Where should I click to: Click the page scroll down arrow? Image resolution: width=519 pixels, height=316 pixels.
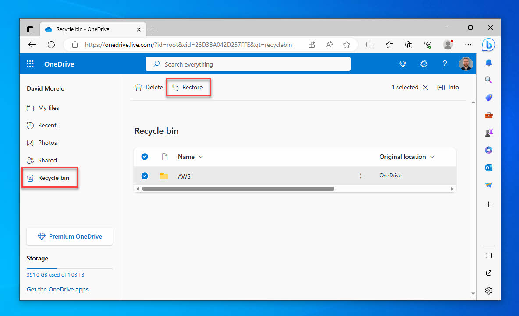click(473, 293)
